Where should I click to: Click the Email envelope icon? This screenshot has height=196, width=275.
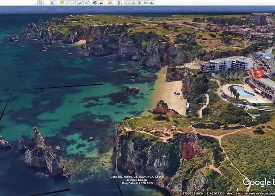(127, 3)
